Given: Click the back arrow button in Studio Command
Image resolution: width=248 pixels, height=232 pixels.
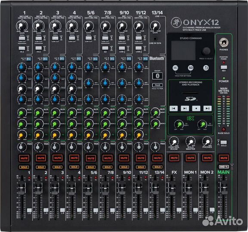Looking at the screenshot, I should 206,68.
